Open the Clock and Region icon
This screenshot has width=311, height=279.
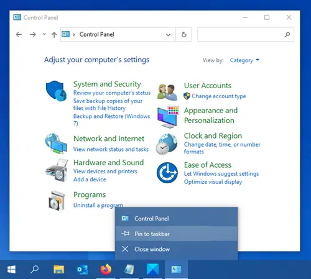coord(167,144)
